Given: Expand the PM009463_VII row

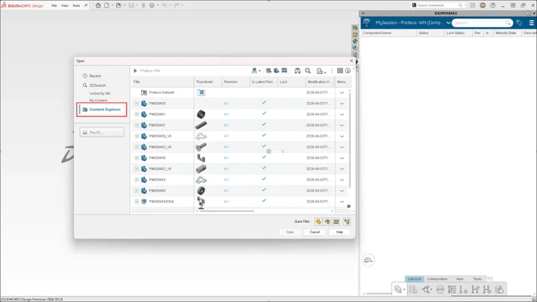Looking at the screenshot, I should coord(137,147).
